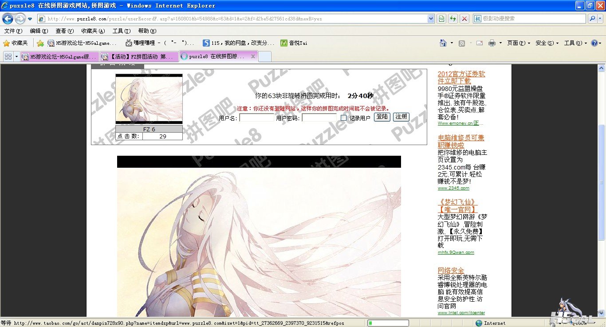Go forward with the Forward arrow button
The width and height of the screenshot is (606, 327).
coord(20,19)
